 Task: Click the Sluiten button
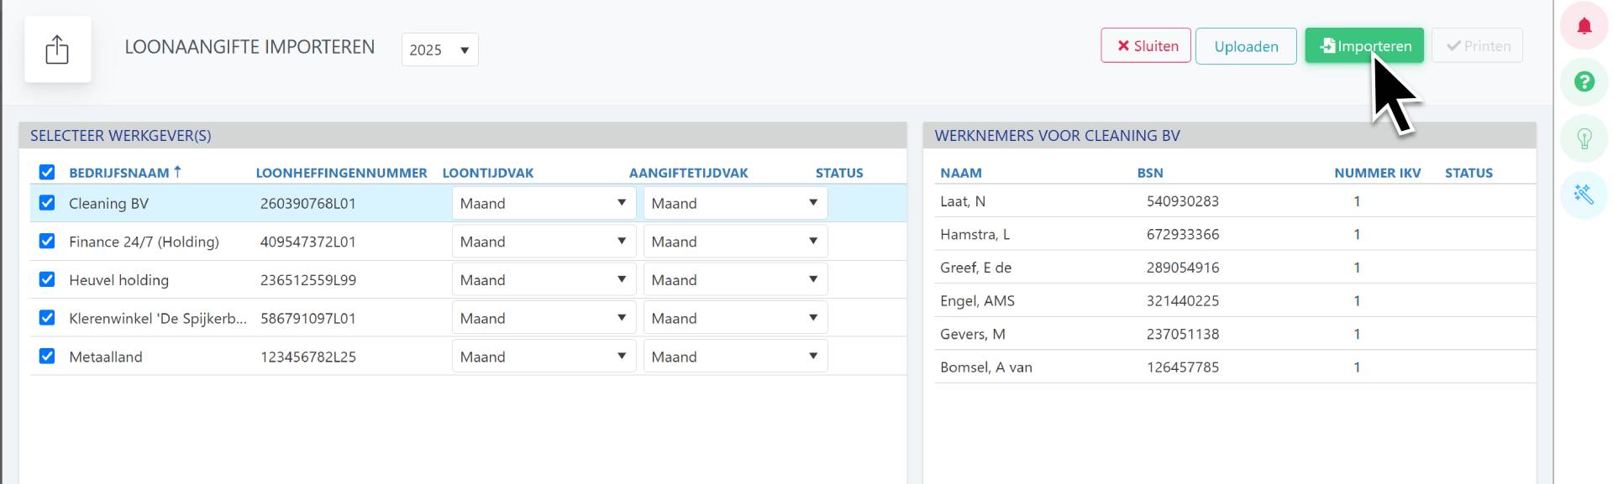tap(1146, 46)
